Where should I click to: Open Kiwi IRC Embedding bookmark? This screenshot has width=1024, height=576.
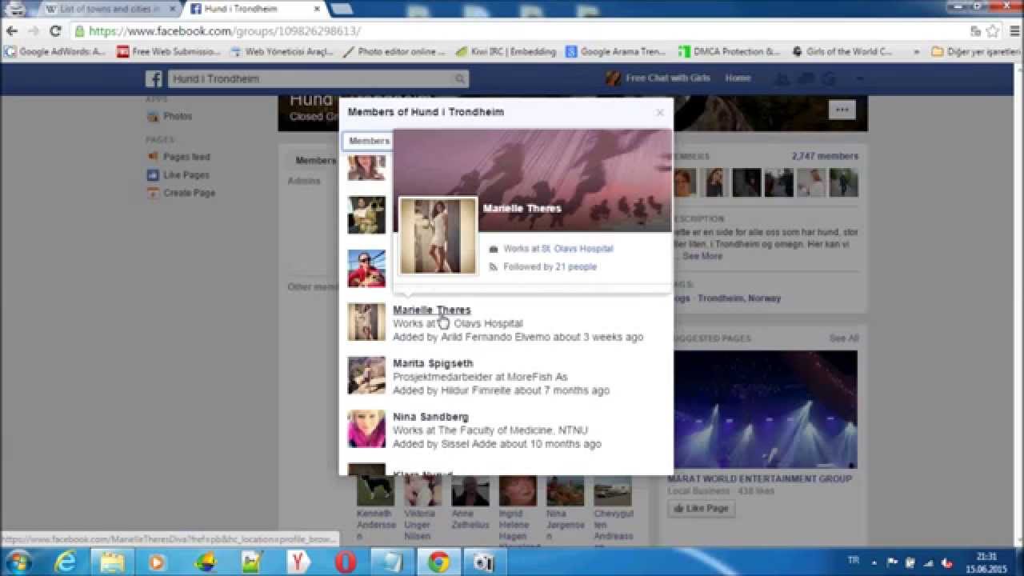[506, 52]
